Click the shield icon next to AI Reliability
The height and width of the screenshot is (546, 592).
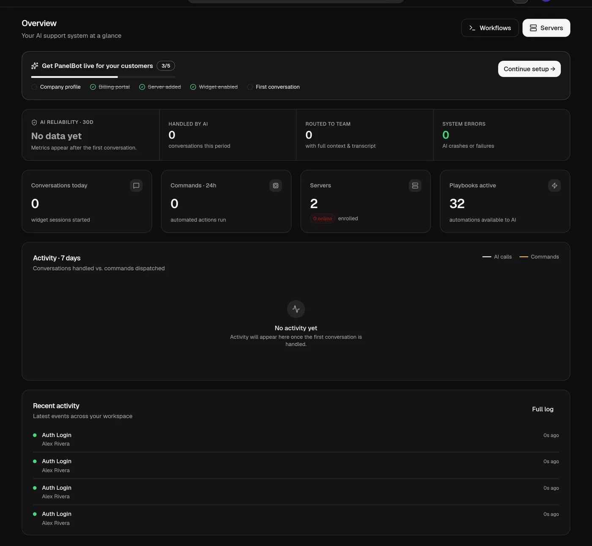34,122
